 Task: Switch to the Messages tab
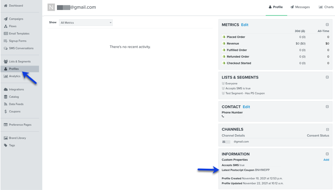tap(300, 7)
